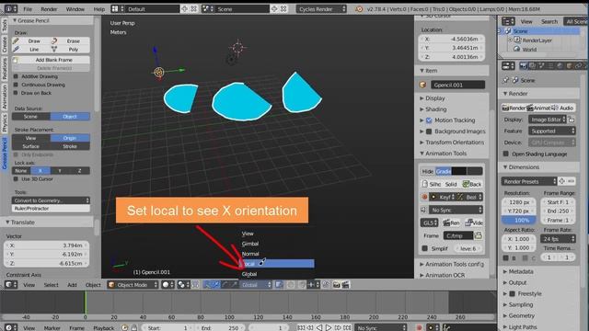Select Local in orientation menu
The height and width of the screenshot is (331, 589).
pos(277,264)
